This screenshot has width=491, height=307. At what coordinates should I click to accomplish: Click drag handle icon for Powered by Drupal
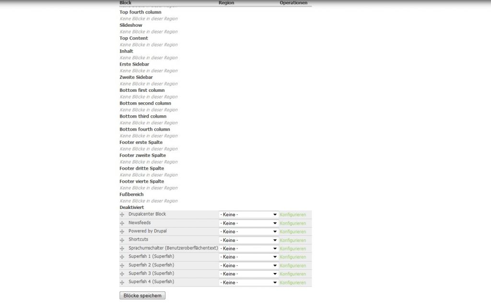pyautogui.click(x=122, y=231)
